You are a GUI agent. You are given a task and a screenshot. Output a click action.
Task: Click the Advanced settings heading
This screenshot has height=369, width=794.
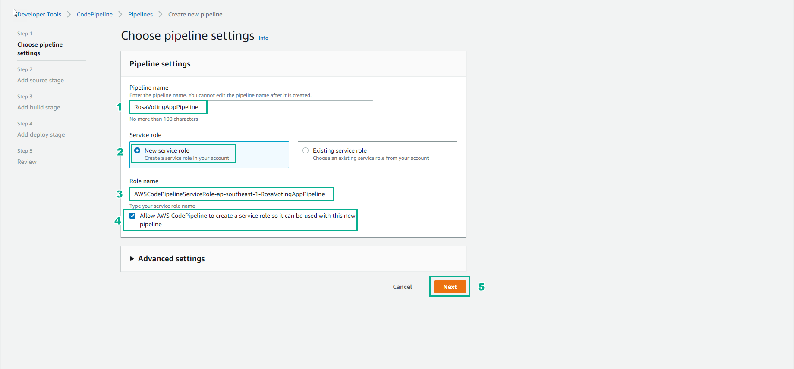point(171,259)
